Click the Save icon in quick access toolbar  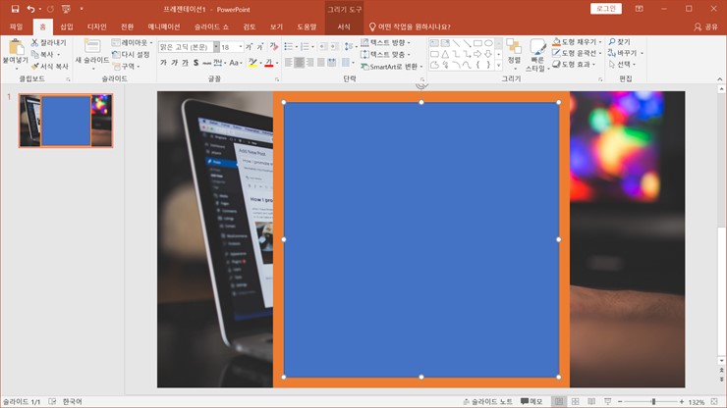coord(15,9)
